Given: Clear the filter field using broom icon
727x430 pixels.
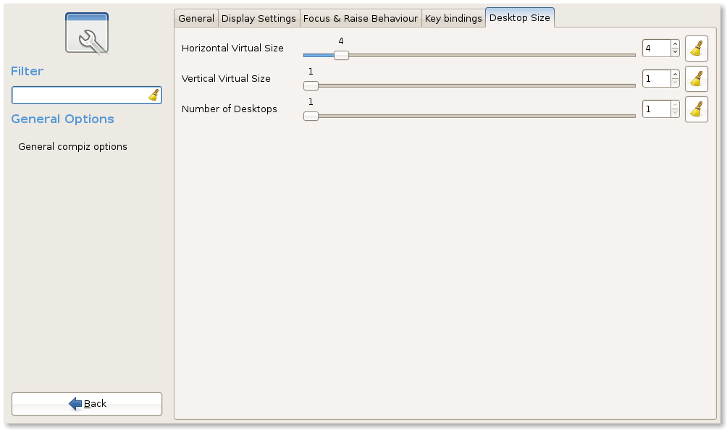Looking at the screenshot, I should point(154,95).
